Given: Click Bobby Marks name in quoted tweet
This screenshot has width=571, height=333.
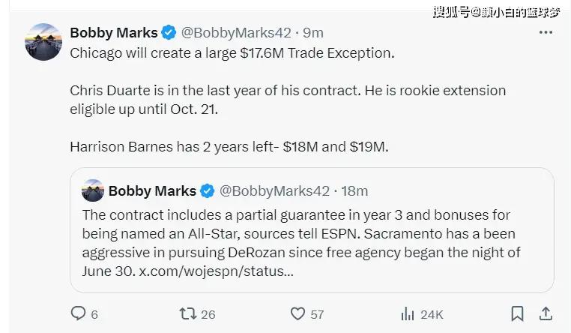Looking at the screenshot, I should point(152,190).
